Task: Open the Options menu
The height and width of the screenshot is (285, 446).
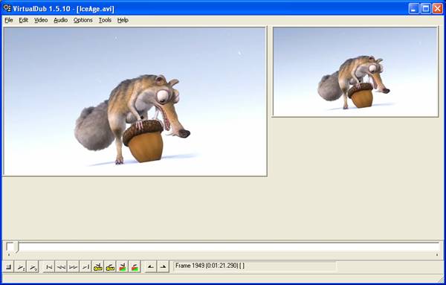Action: tap(83, 20)
